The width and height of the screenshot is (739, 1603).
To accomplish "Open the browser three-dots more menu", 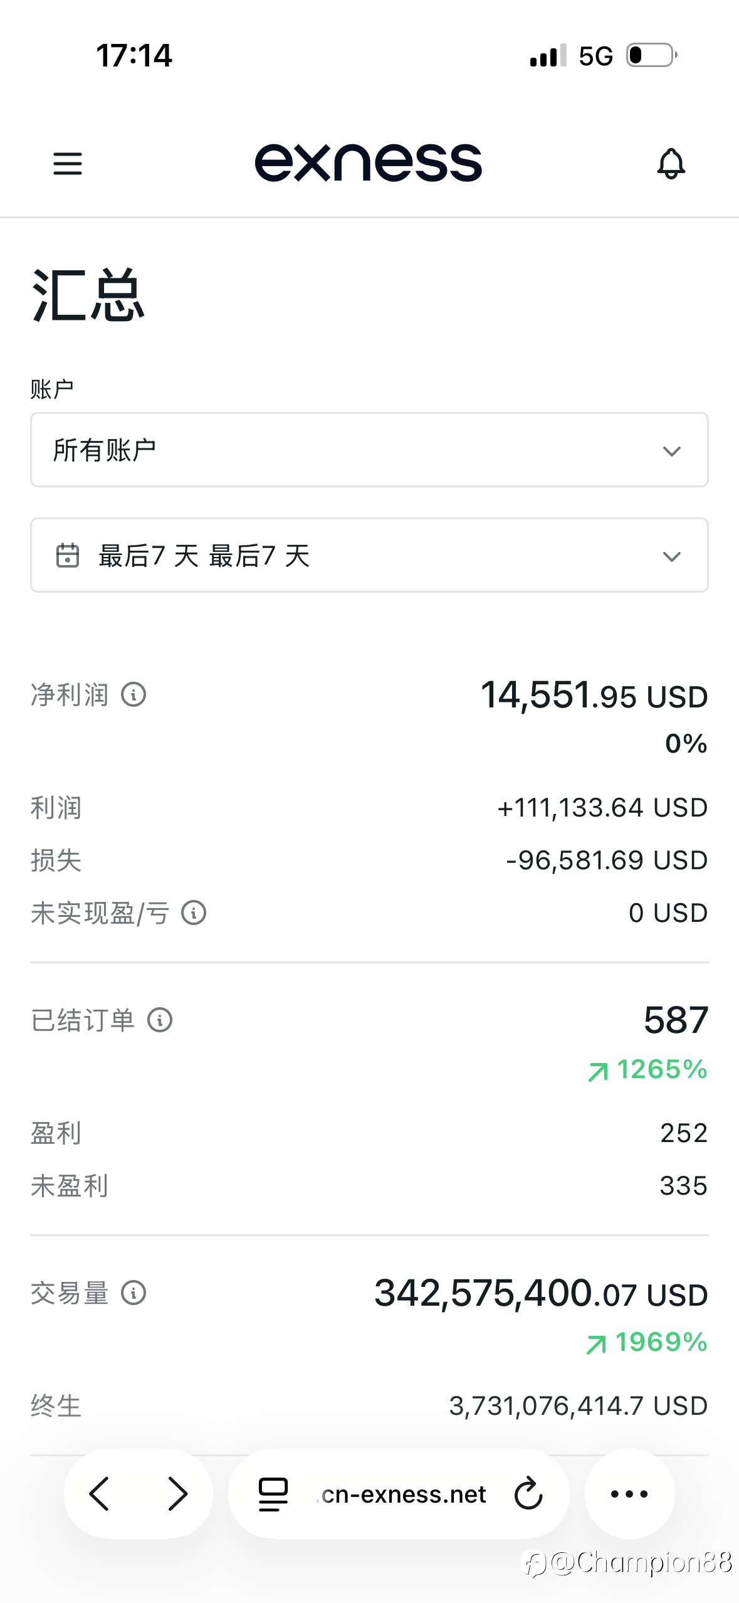I will pyautogui.click(x=629, y=1494).
